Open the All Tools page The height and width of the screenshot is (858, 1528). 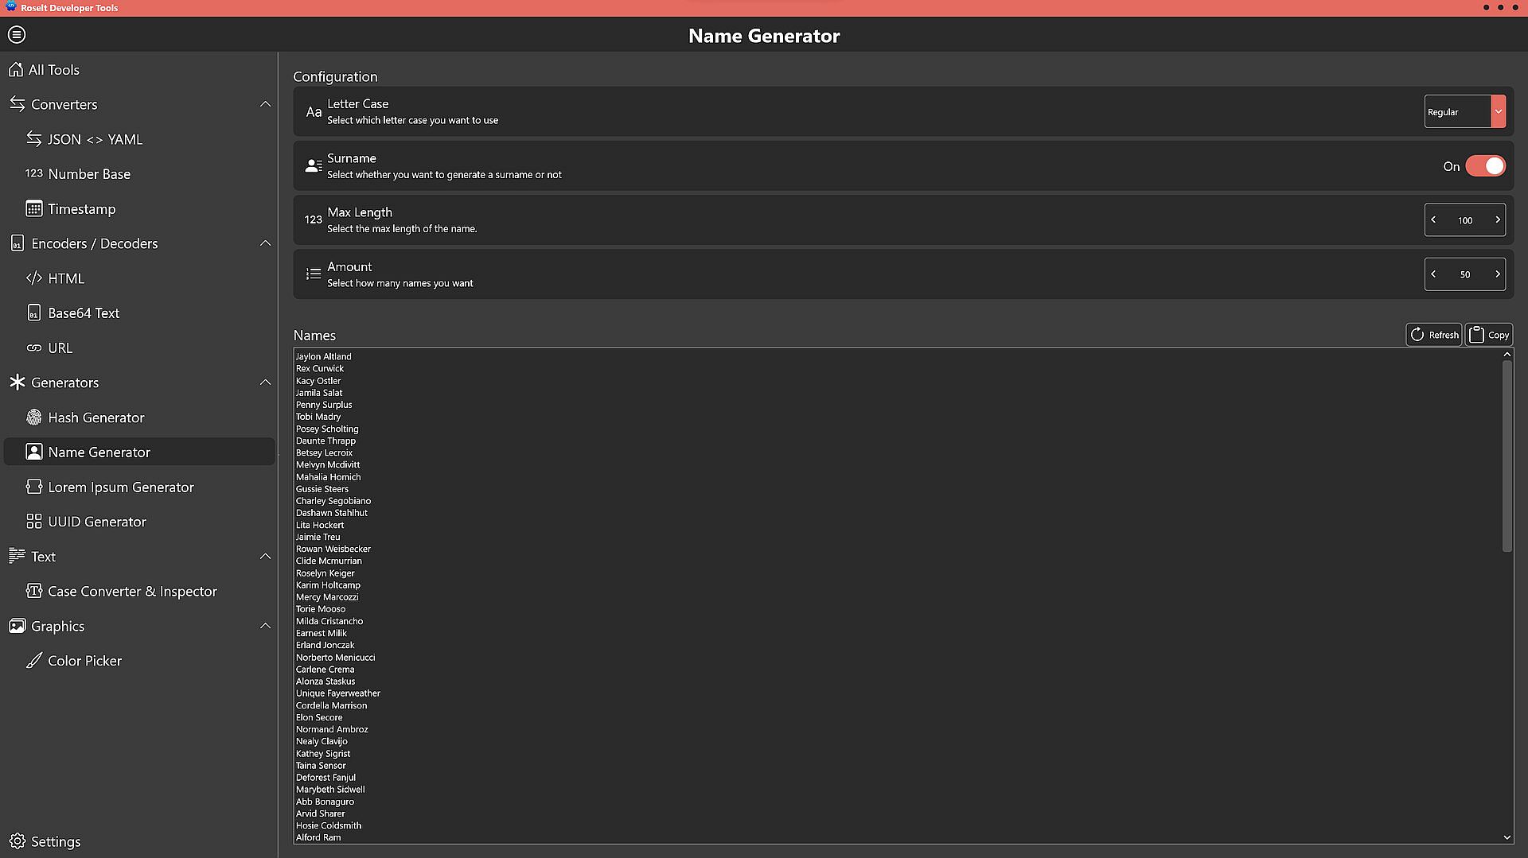139,70
